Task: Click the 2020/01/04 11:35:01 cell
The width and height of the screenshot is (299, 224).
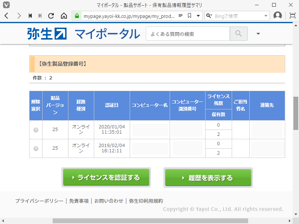Action: (112, 130)
